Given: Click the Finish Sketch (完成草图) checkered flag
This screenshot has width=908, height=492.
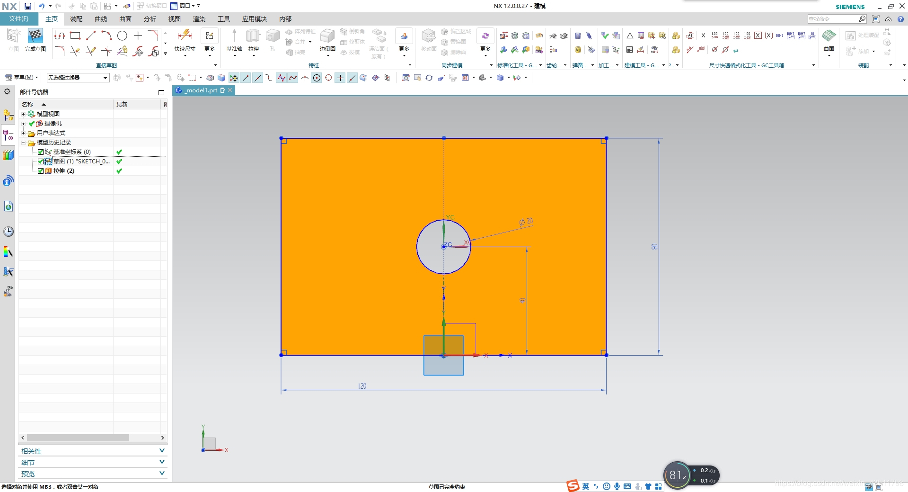Looking at the screenshot, I should click(x=35, y=36).
